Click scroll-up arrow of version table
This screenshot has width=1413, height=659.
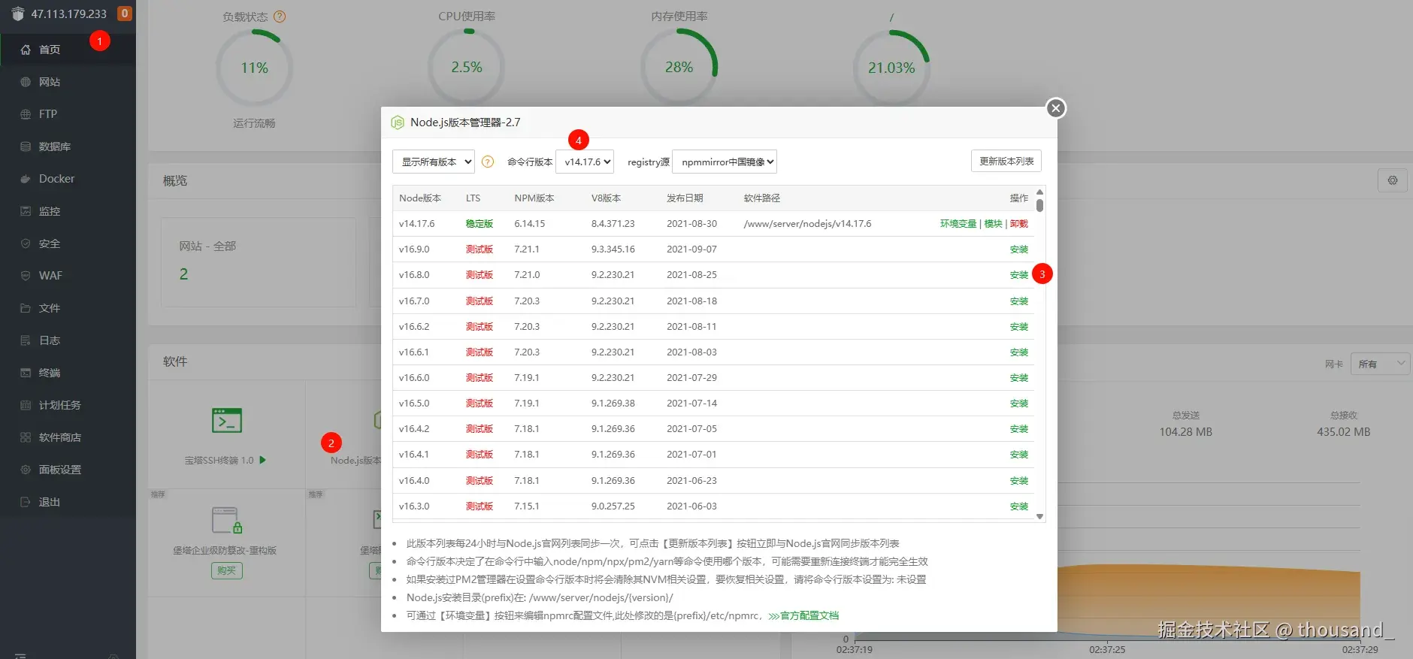pyautogui.click(x=1040, y=192)
